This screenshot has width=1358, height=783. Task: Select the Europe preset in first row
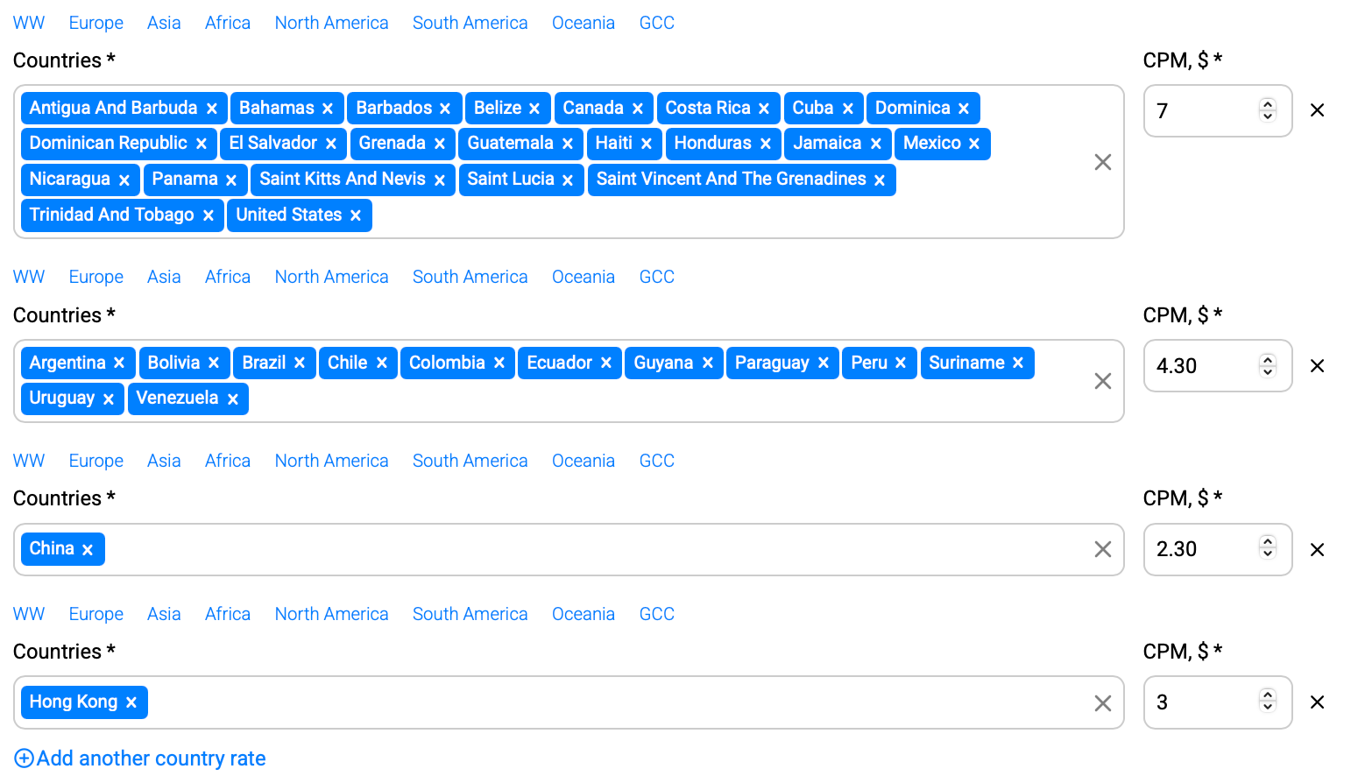pyautogui.click(x=95, y=23)
